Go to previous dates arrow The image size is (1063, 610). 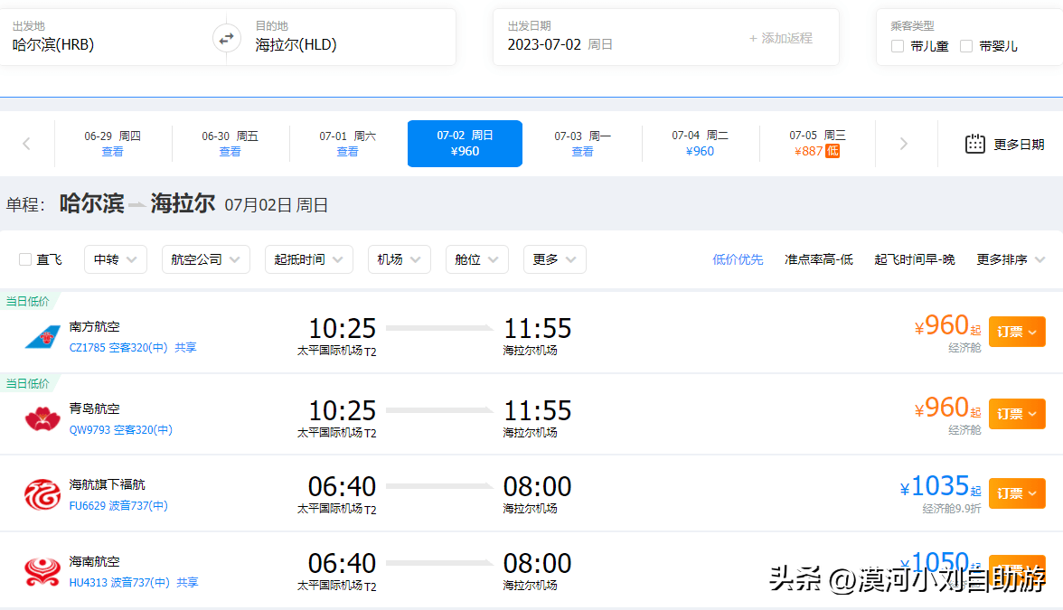coord(26,144)
